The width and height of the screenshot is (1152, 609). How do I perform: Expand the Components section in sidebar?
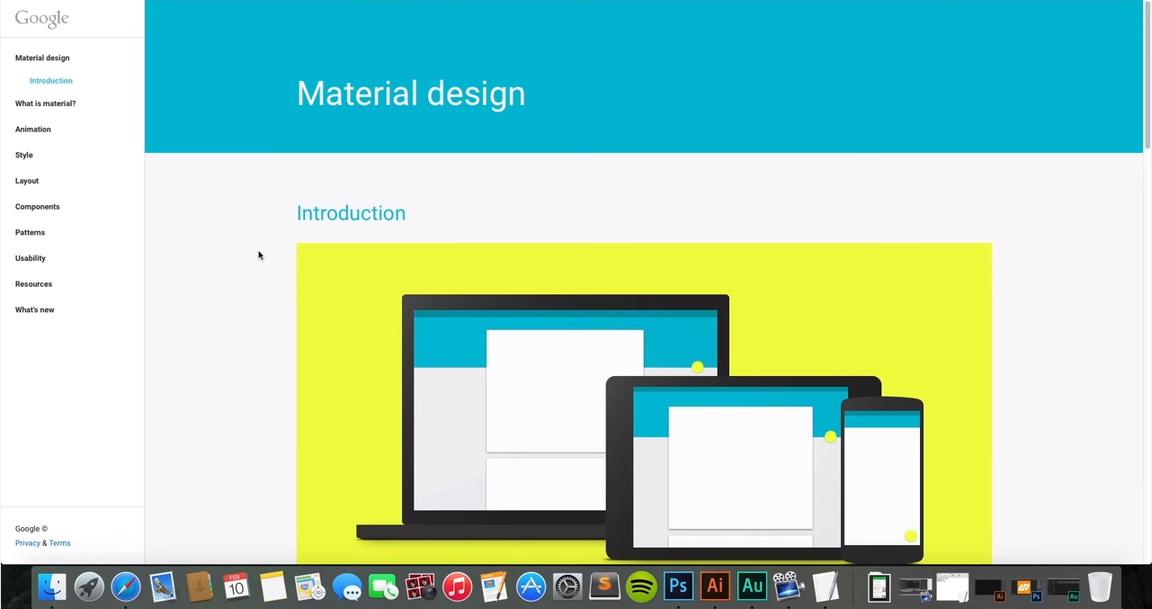tap(37, 207)
